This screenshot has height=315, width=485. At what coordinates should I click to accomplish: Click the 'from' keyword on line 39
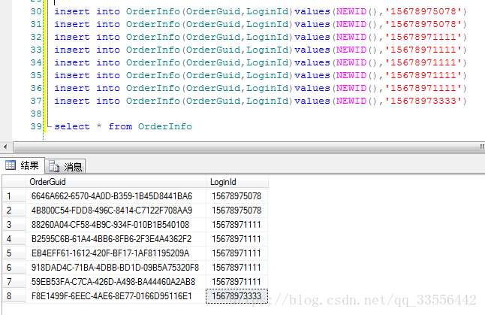point(120,126)
